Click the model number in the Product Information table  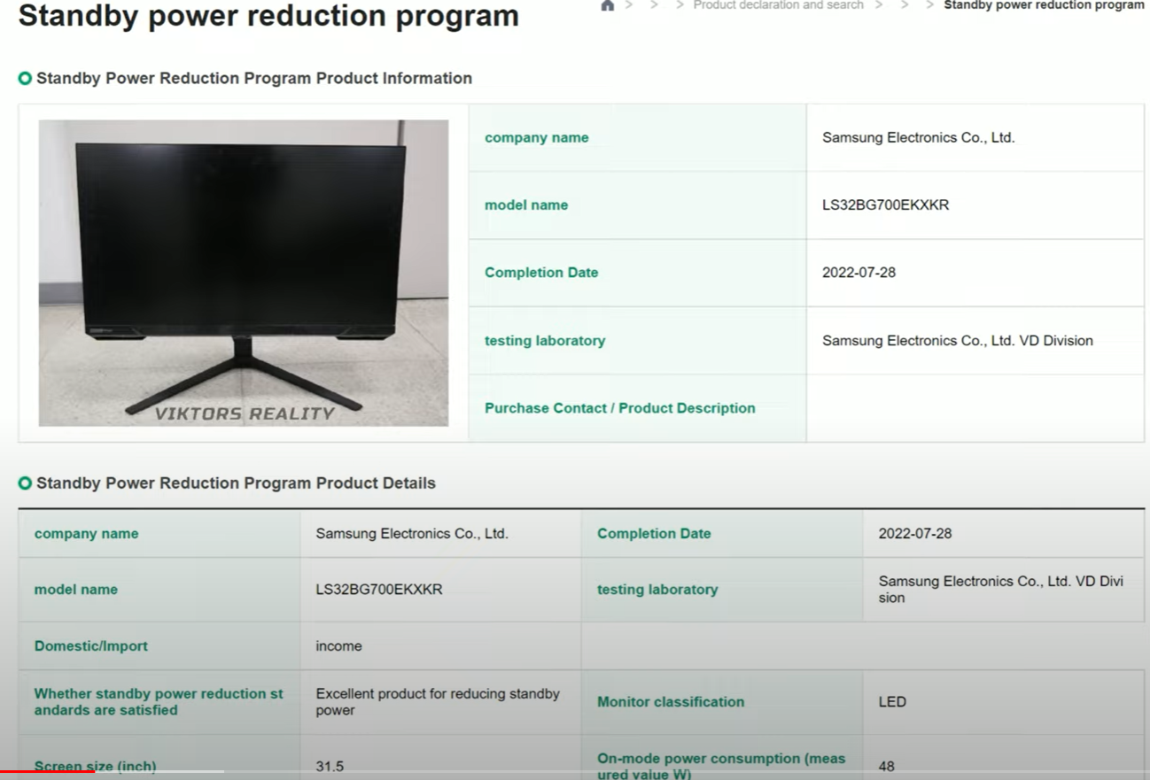(885, 205)
